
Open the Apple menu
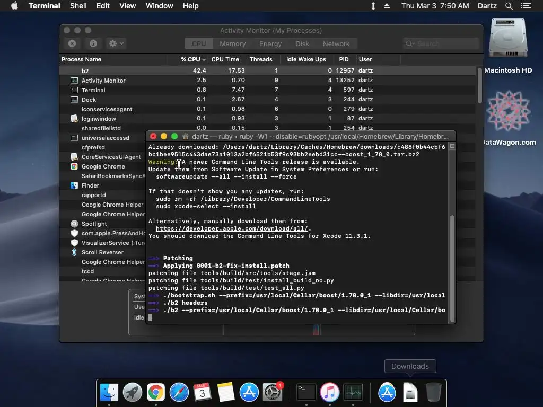[x=14, y=6]
